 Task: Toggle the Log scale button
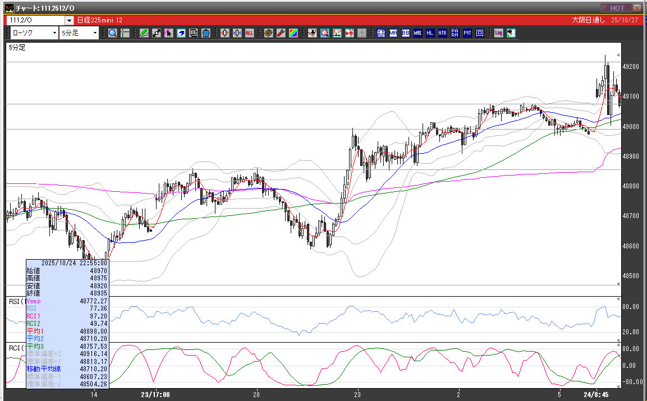click(498, 33)
